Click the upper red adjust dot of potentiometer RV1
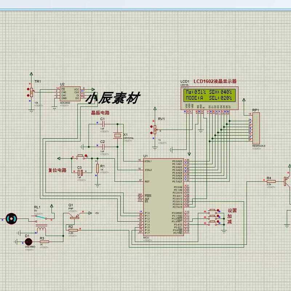The height and width of the screenshot is (291, 291). pos(151,127)
